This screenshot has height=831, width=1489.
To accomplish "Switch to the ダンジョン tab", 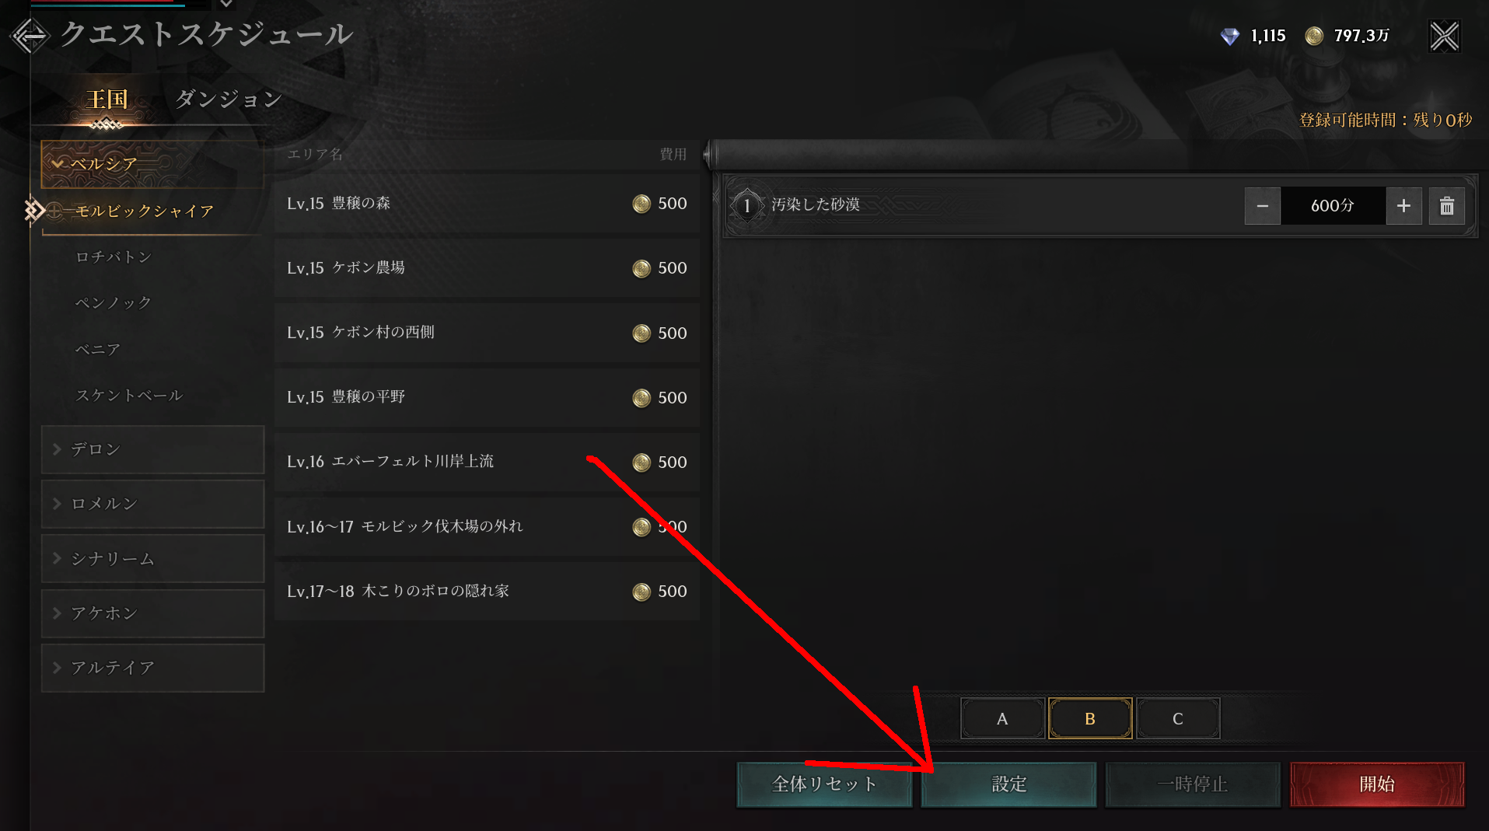I will tap(228, 100).
